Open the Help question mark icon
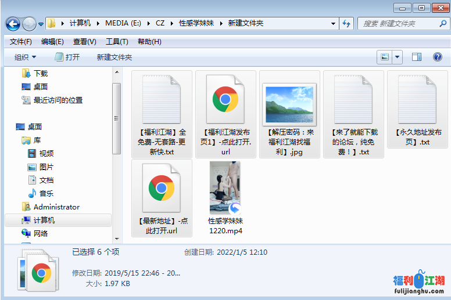 point(438,57)
